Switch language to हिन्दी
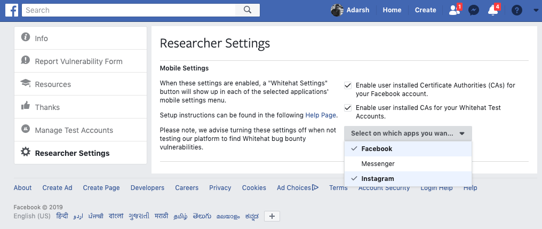This screenshot has width=542, height=229. 62,216
